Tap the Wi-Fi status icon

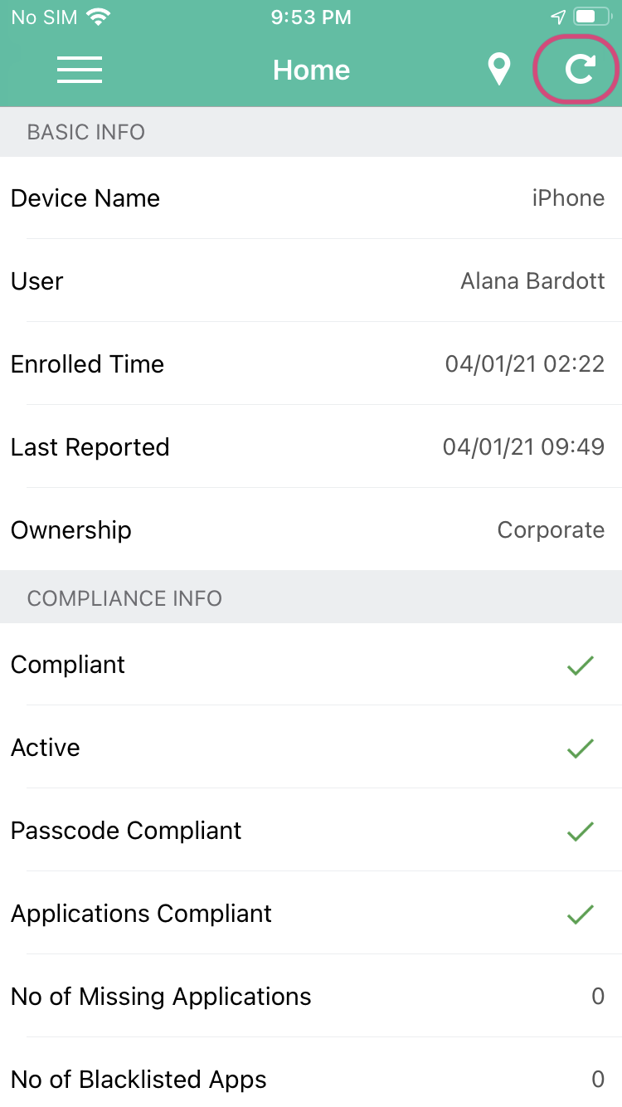(99, 17)
